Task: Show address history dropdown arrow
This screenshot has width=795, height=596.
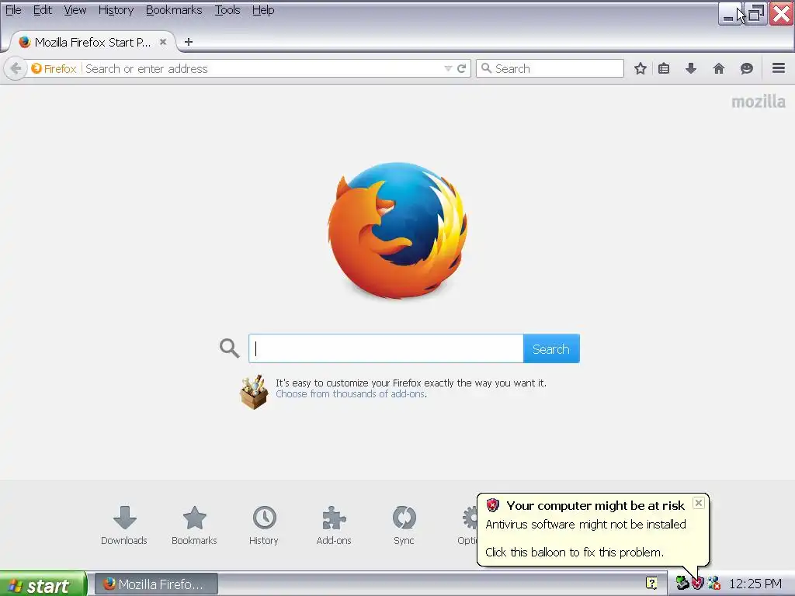Action: pyautogui.click(x=448, y=68)
